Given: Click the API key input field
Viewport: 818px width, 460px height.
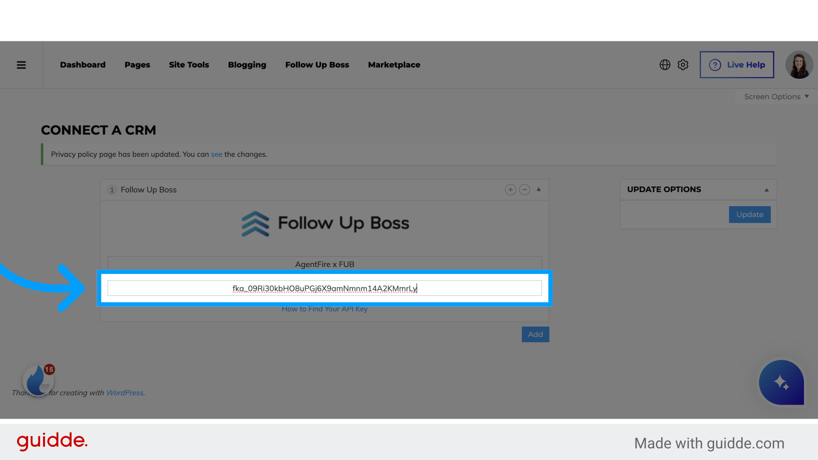Looking at the screenshot, I should click(x=325, y=288).
